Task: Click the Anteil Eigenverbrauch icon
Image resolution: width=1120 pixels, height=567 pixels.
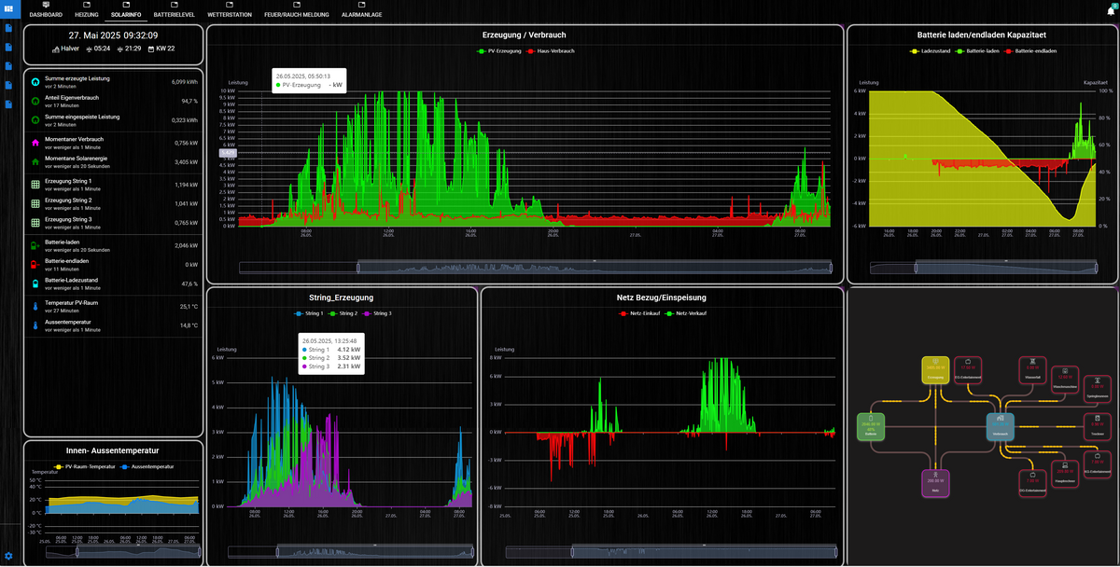Action: [35, 101]
